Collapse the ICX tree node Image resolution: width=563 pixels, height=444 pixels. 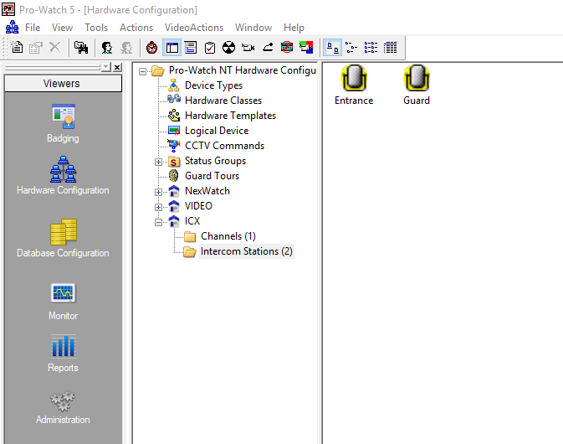pyautogui.click(x=158, y=221)
